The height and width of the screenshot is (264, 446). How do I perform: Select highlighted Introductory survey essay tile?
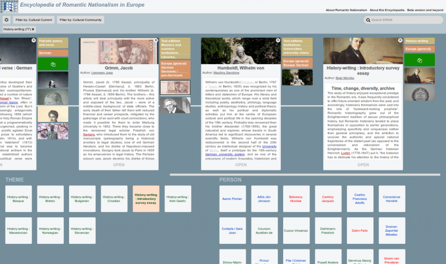[146, 199]
